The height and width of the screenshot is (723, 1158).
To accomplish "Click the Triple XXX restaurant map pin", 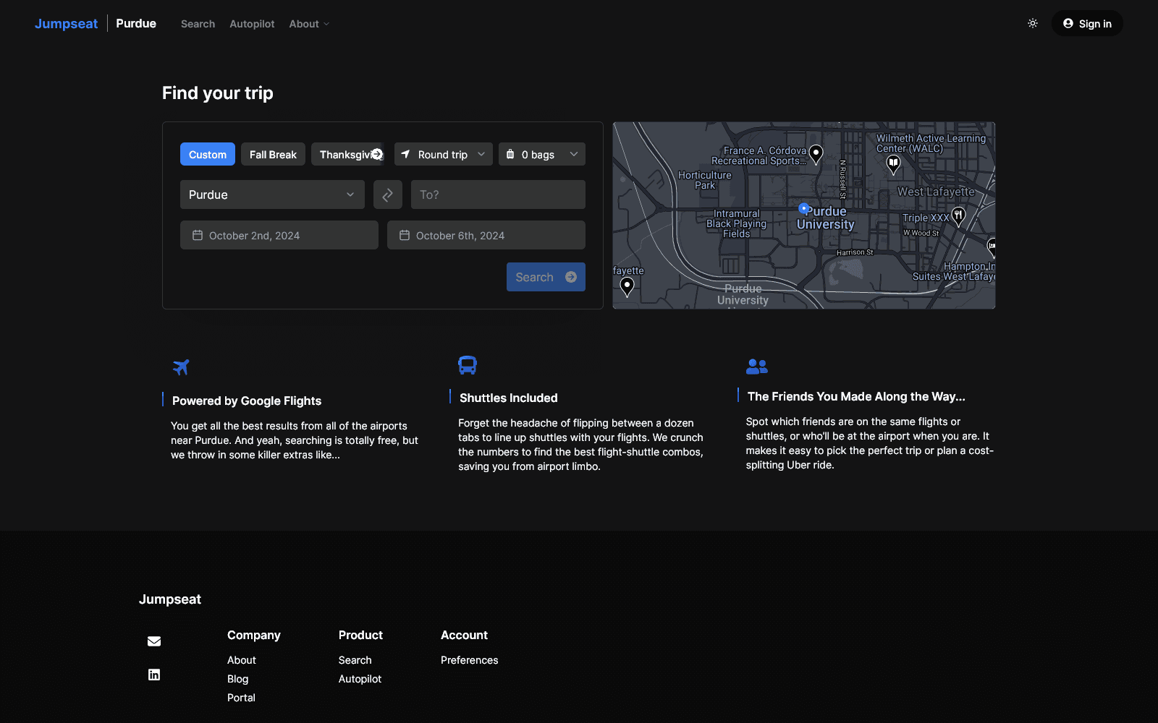I will point(958,215).
